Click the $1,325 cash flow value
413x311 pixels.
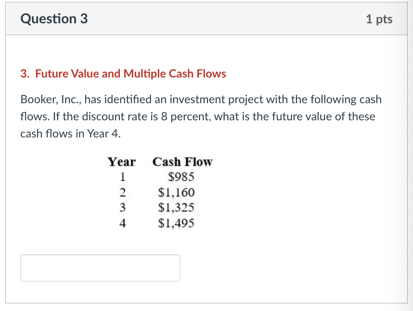pyautogui.click(x=177, y=207)
